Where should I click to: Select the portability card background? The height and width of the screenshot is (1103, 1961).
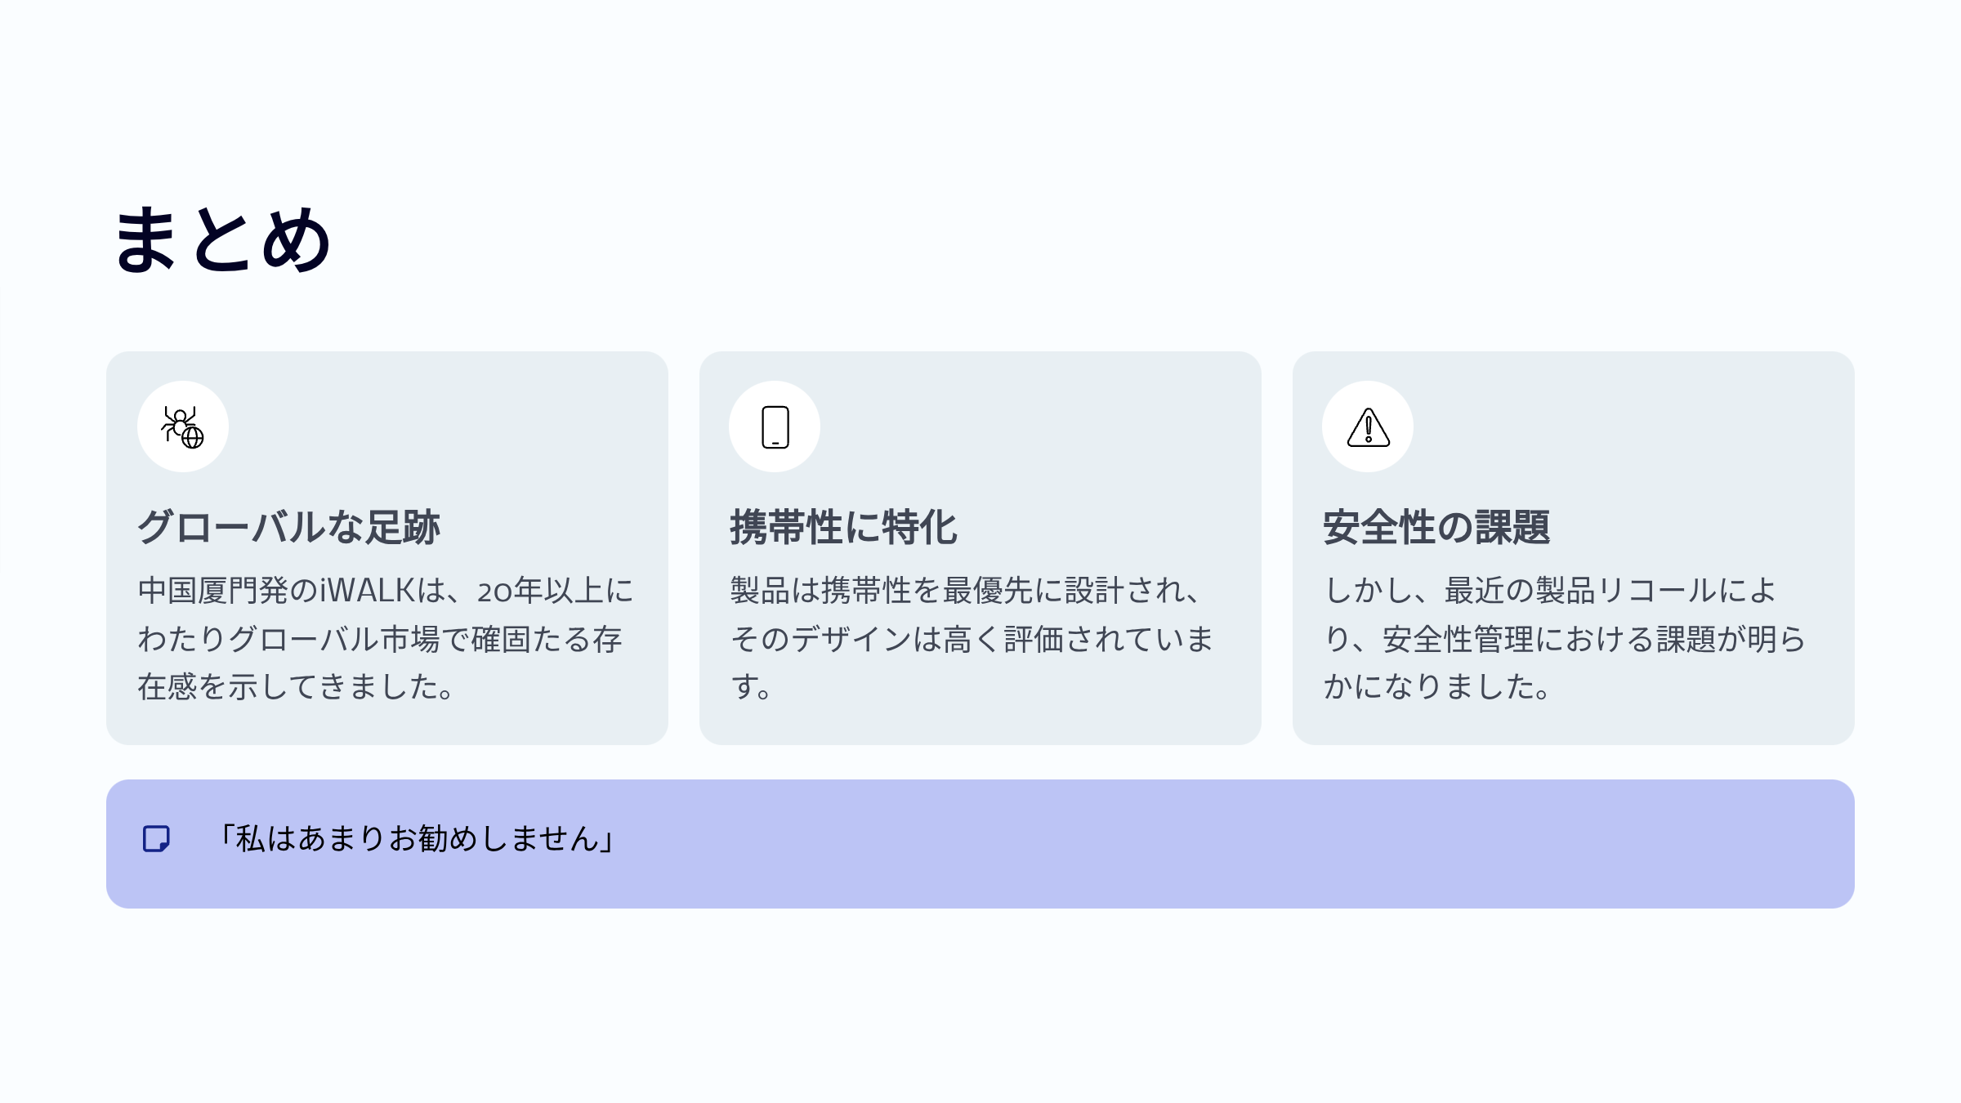980,547
